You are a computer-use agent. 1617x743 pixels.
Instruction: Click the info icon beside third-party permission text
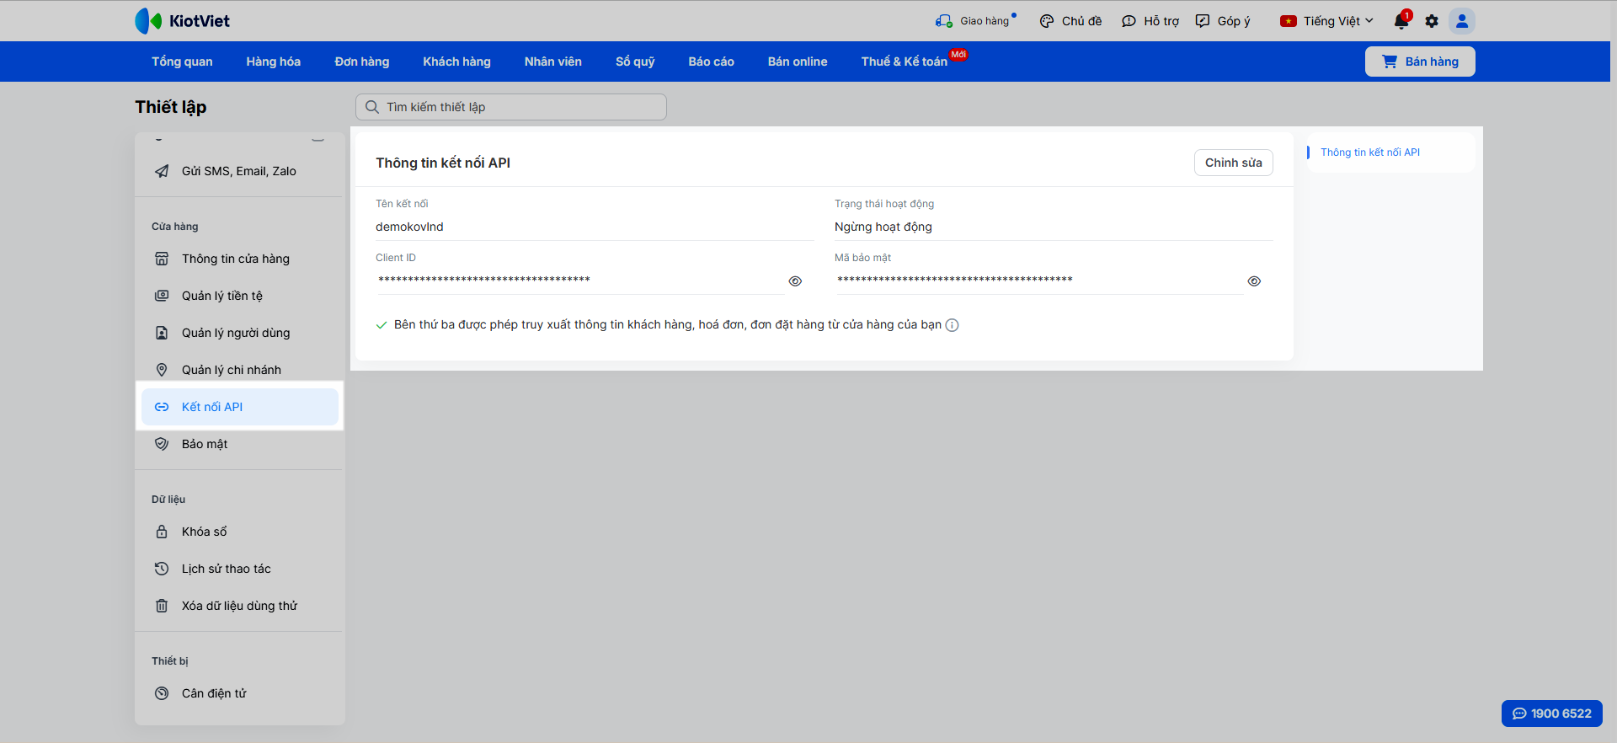953,325
